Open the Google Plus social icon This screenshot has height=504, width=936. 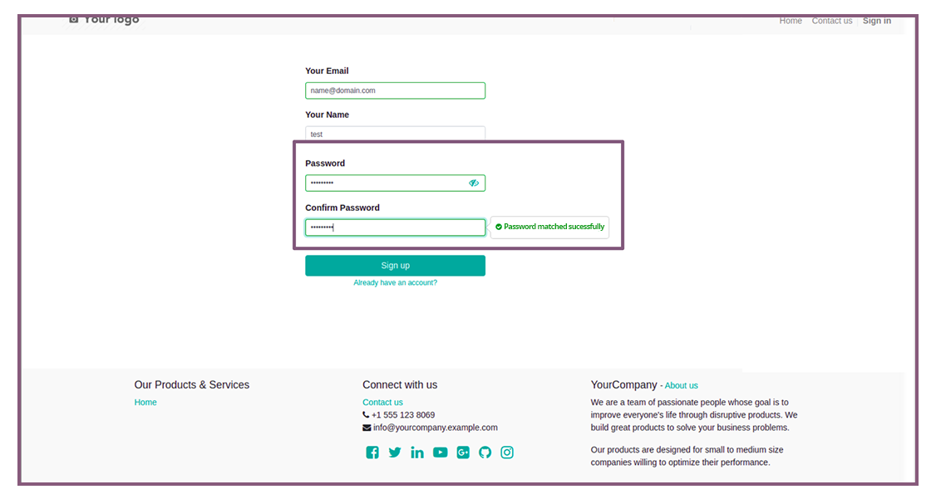pyautogui.click(x=463, y=453)
